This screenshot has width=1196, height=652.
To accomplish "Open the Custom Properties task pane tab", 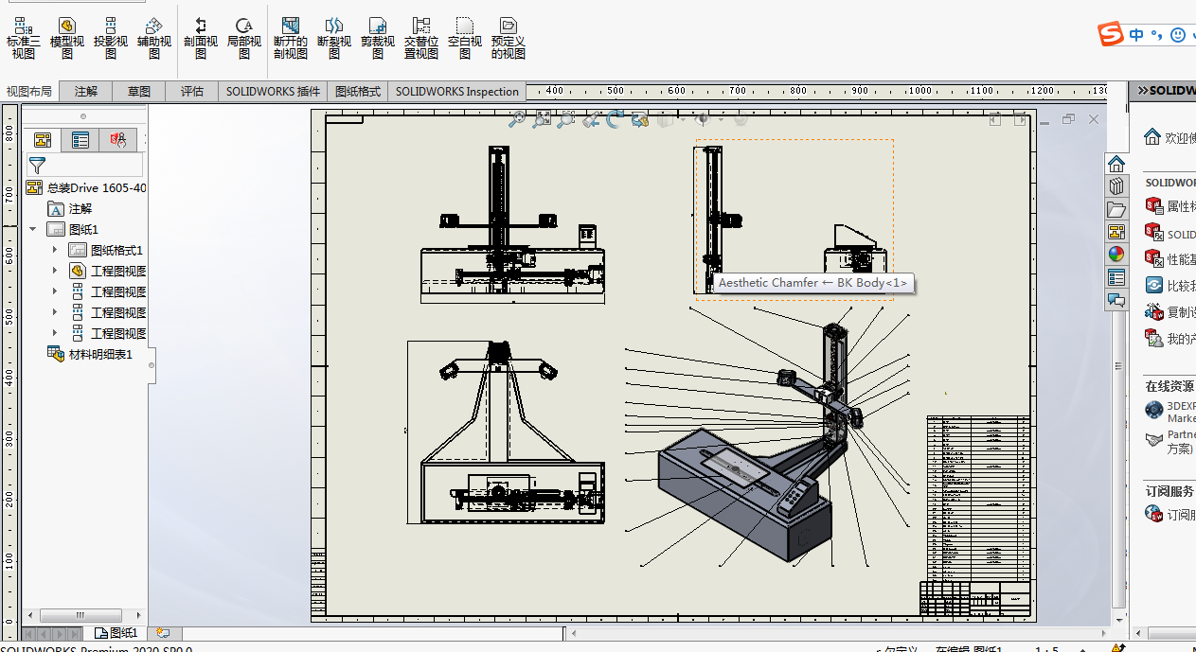I will [1116, 277].
